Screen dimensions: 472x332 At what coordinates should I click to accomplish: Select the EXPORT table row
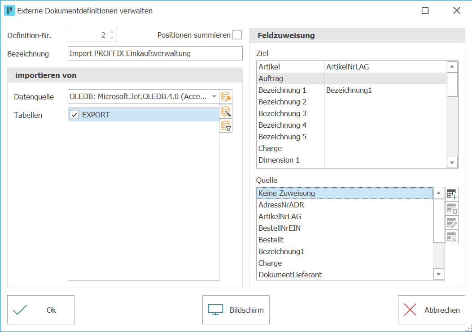[144, 115]
